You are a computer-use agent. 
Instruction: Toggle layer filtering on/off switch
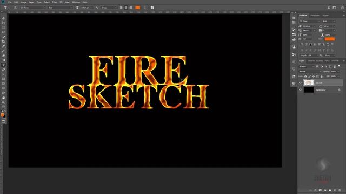(339, 66)
